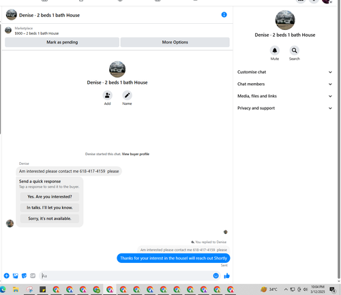Image resolution: width=341 pixels, height=295 pixels.
Task: Choose a sticker from the sticker icon
Action: coord(24,276)
